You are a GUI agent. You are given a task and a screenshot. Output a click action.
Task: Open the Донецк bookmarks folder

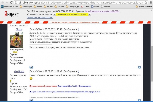[48, 7]
